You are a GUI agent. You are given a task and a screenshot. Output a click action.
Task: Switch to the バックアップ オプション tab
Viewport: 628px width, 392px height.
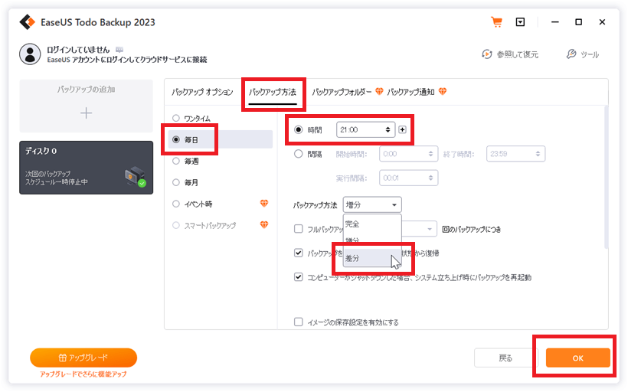(x=202, y=92)
